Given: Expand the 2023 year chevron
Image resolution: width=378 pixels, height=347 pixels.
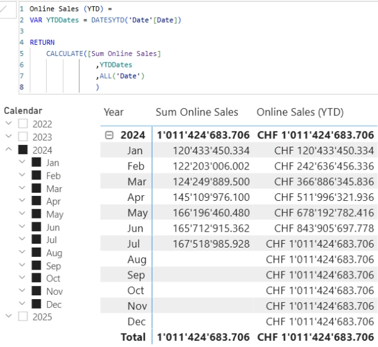Looking at the screenshot, I should 9,137.
